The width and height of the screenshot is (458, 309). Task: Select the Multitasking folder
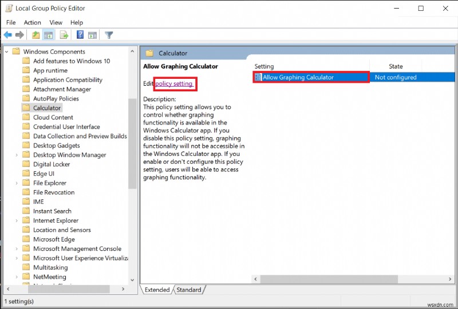[50, 267]
